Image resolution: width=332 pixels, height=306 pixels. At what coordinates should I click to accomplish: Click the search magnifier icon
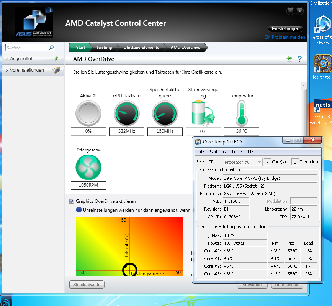(x=51, y=48)
